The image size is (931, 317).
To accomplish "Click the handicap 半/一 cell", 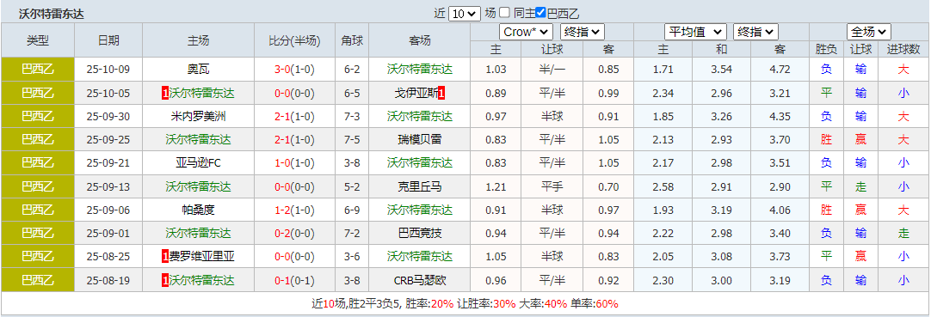I will click(x=552, y=70).
